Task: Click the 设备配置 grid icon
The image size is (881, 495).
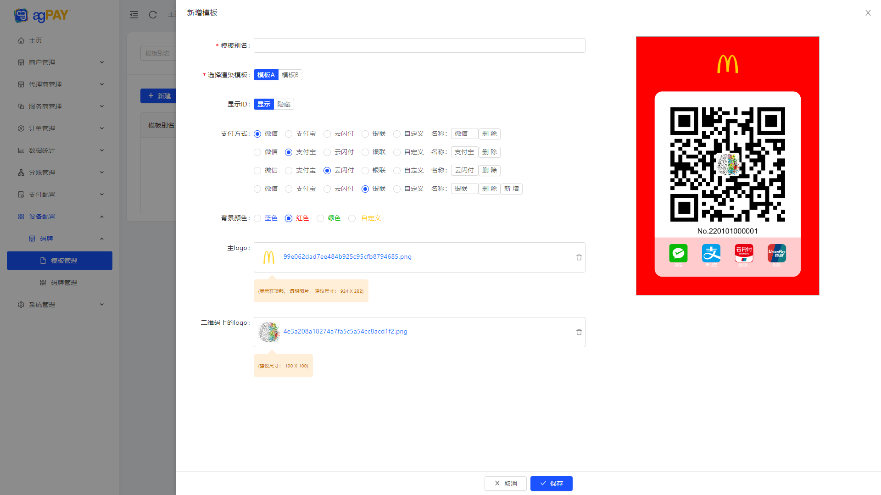Action: tap(21, 217)
